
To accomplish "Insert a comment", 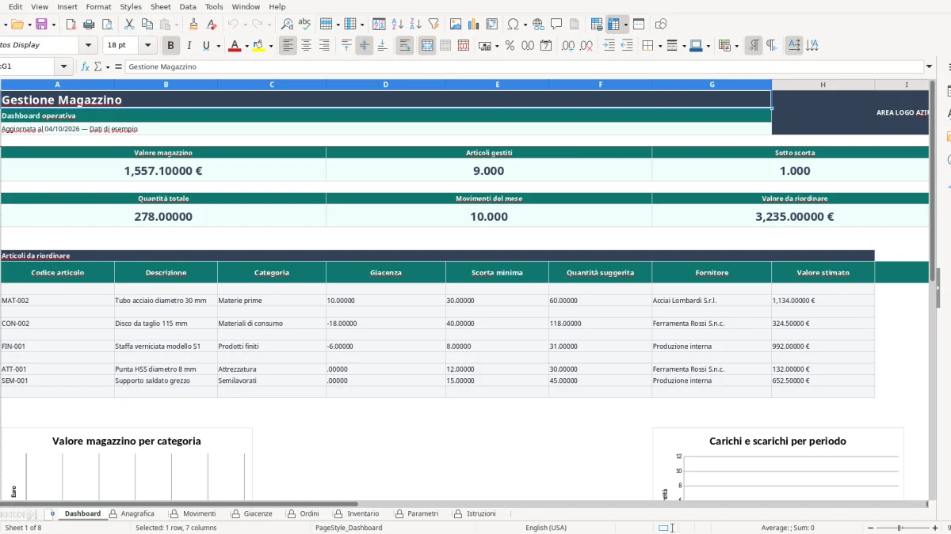I will click(x=556, y=25).
